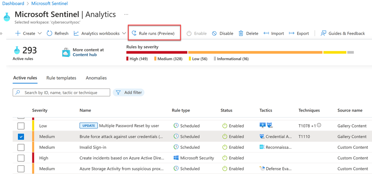
Task: Click the Delete trash can icon
Action: click(241, 33)
